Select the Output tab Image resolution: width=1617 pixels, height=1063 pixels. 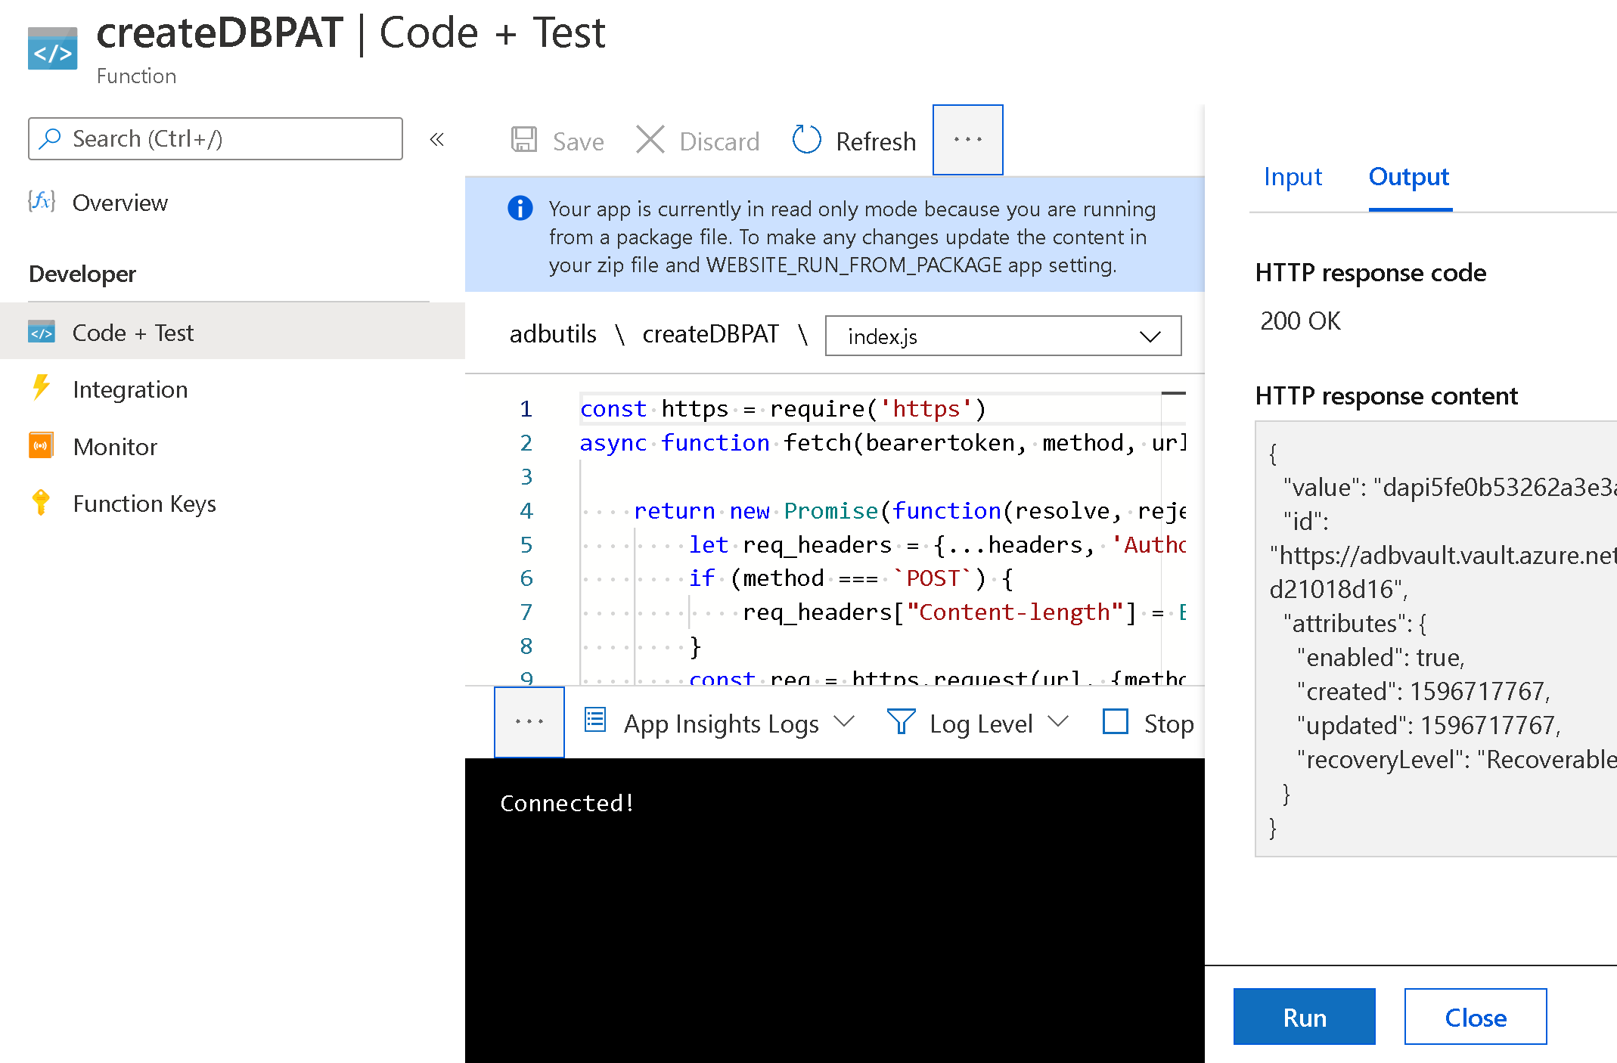[x=1408, y=176]
